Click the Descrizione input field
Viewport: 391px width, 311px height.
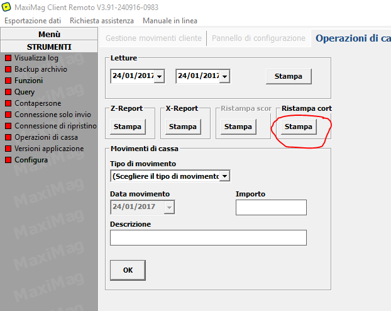coord(208,237)
